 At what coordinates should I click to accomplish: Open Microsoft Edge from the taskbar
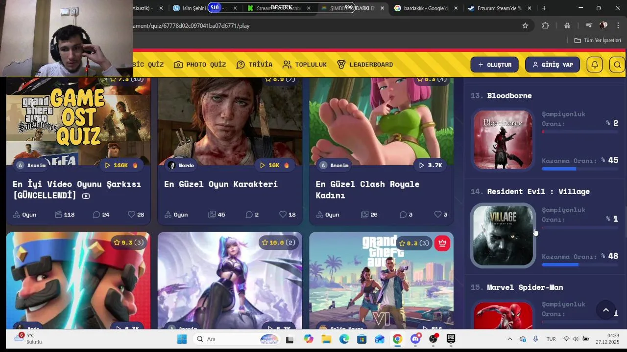[x=344, y=339]
